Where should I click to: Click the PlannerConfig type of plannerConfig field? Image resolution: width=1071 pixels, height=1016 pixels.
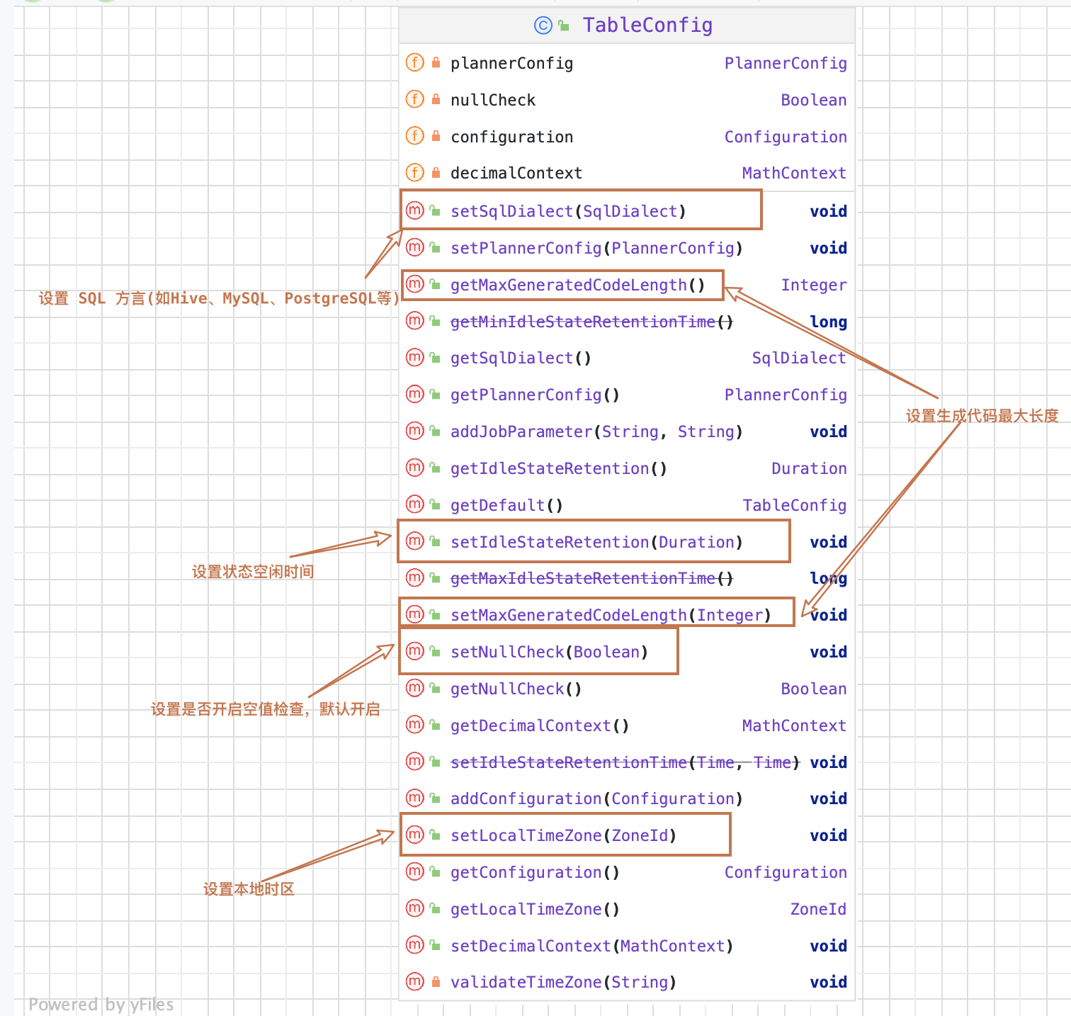tap(786, 64)
